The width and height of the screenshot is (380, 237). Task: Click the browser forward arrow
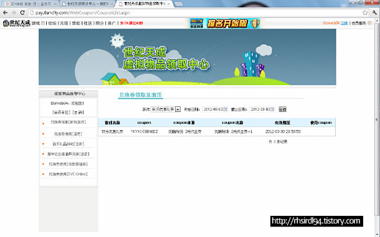14,12
